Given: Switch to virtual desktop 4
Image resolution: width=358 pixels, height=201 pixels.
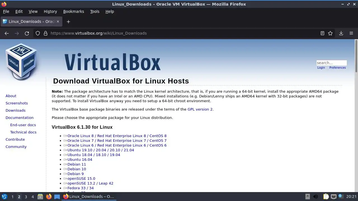Looking at the screenshot, I should coord(32,197).
